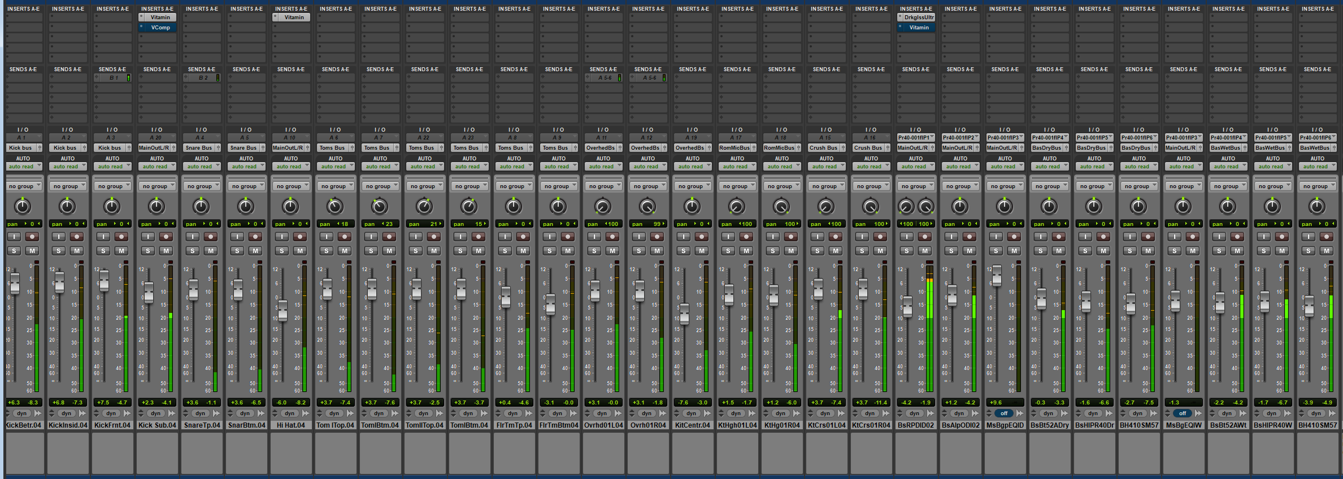The height and width of the screenshot is (479, 1343).
Task: Toggle input monitoring on Hi Hat.04
Action: [x=282, y=237]
